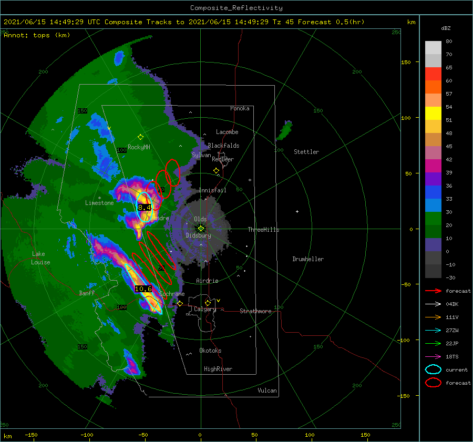Click the Sylvan label
Image resolution: width=473 pixels, height=442 pixels.
coord(201,155)
